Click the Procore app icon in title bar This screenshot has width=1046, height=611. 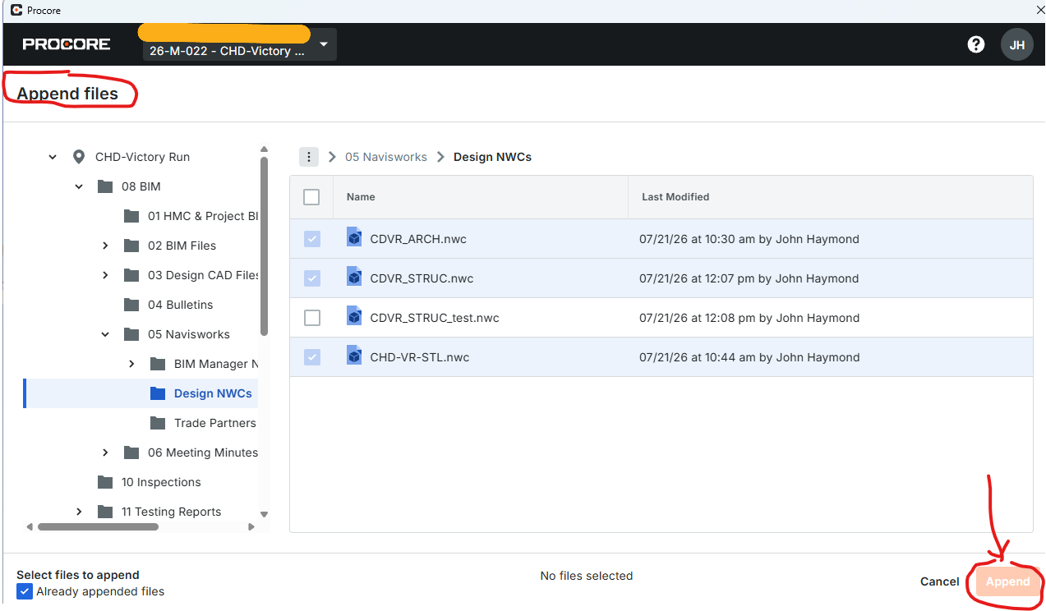coord(16,11)
